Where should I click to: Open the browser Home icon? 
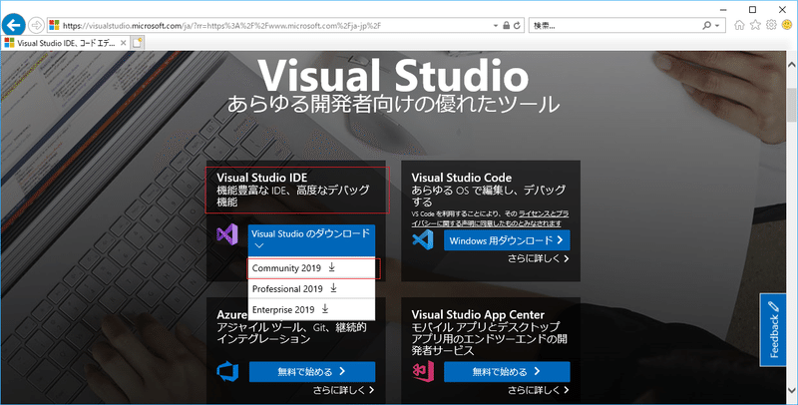pyautogui.click(x=739, y=25)
